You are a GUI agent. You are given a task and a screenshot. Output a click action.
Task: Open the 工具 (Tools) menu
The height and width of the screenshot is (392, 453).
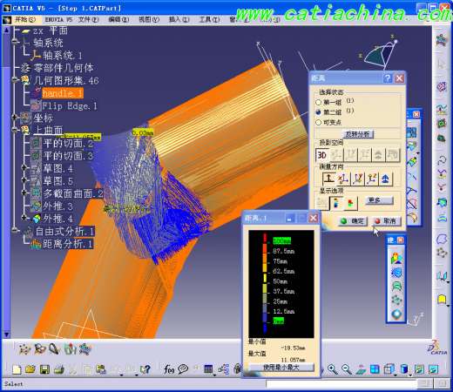point(209,19)
